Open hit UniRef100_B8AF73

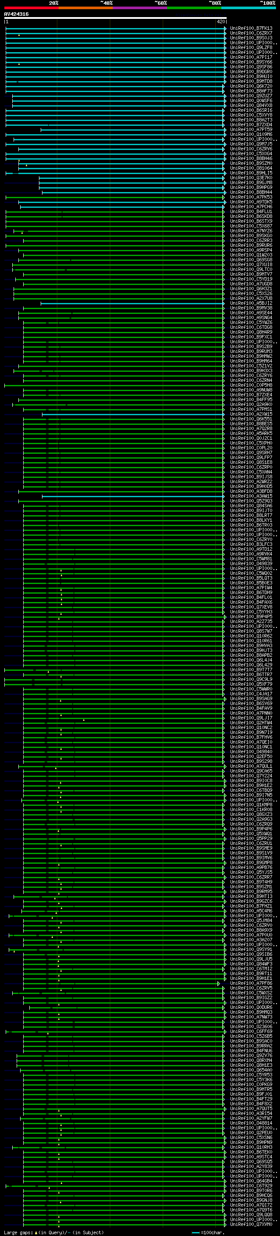[x=251, y=91]
